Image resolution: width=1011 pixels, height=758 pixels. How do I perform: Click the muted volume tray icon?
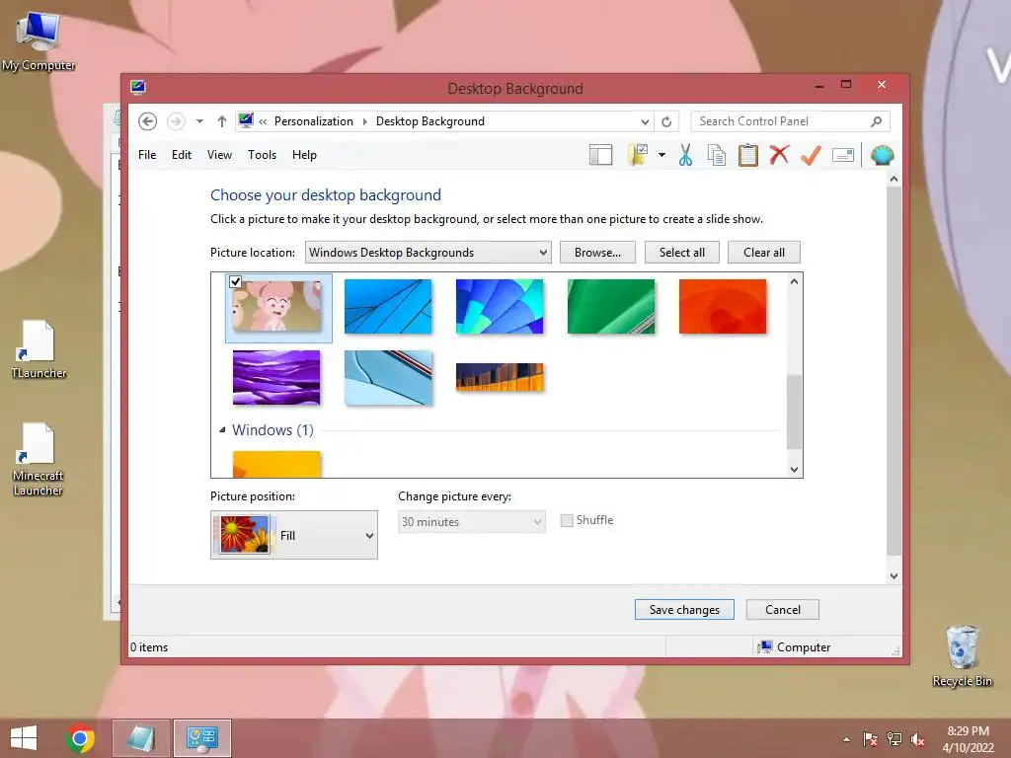pos(918,739)
